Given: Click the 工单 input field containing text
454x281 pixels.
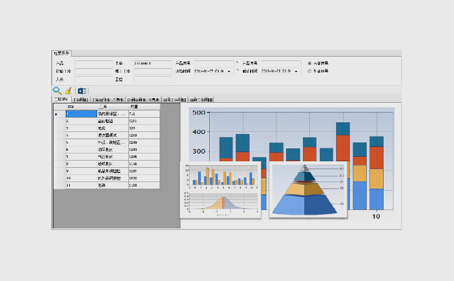Looking at the screenshot, I should pos(152,63).
